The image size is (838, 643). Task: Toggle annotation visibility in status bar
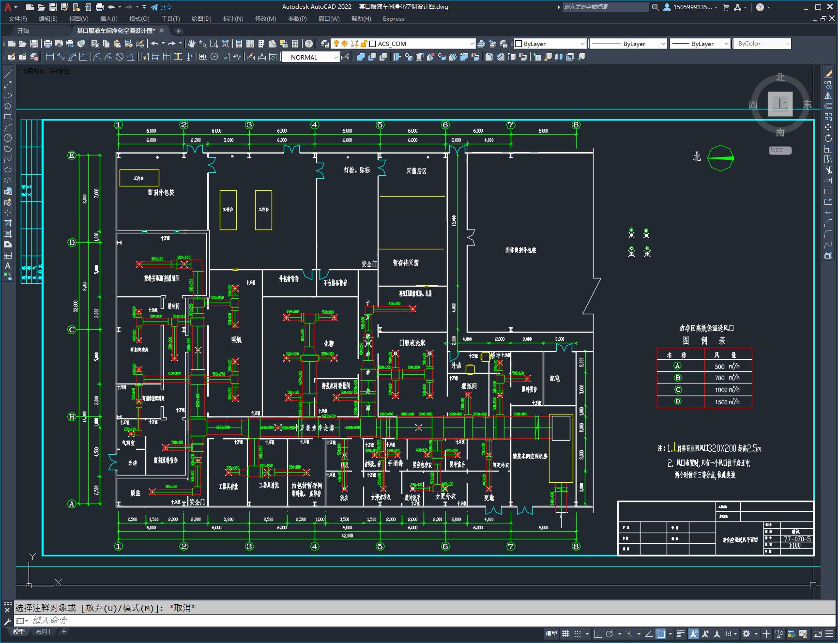(x=694, y=633)
